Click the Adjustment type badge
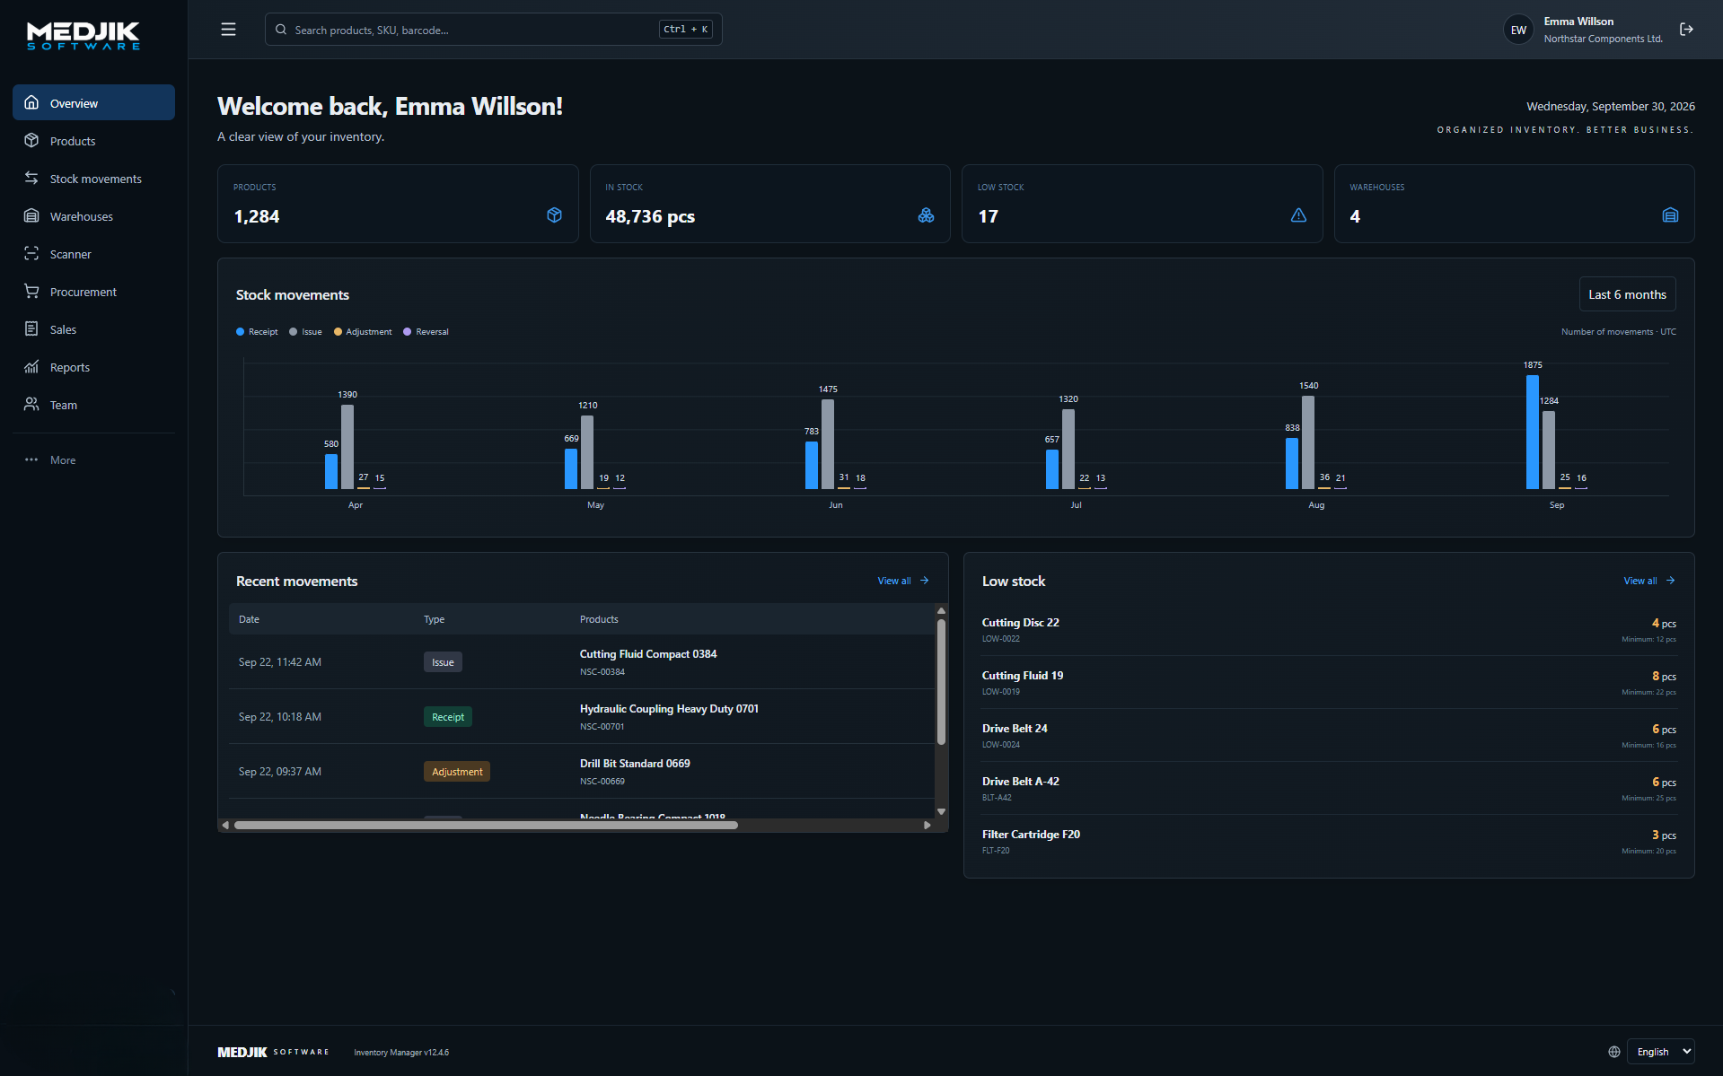 pyautogui.click(x=457, y=772)
